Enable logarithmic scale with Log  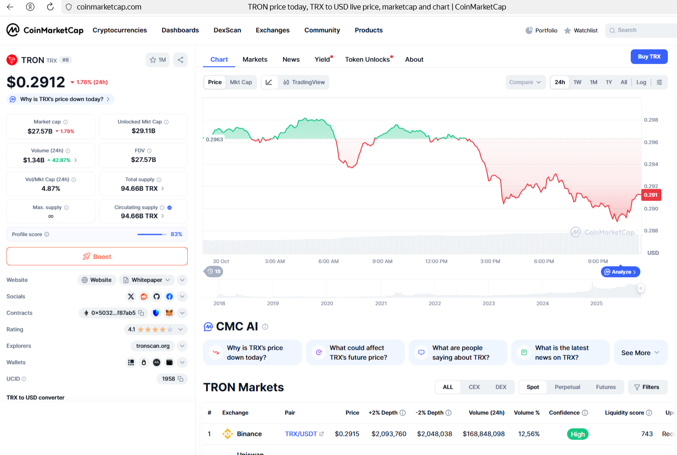pyautogui.click(x=641, y=82)
